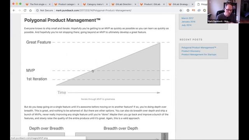Open the Product Discovery recent post

[x=191, y=51]
